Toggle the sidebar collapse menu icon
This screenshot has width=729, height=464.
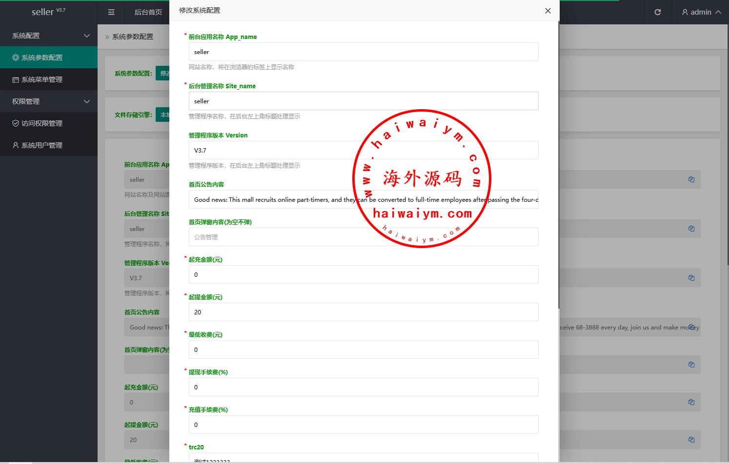[111, 12]
